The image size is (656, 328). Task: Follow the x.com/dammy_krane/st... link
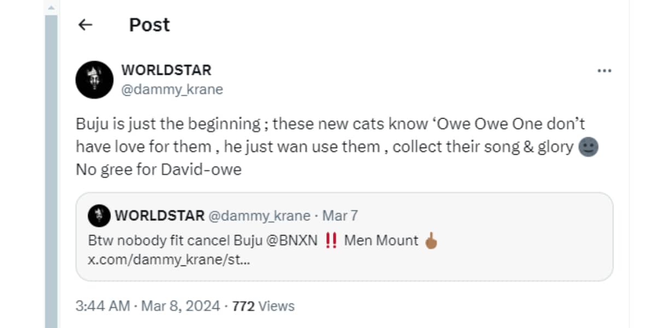click(169, 260)
